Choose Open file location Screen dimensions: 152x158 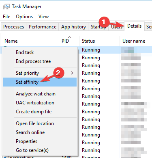(x=40, y=123)
